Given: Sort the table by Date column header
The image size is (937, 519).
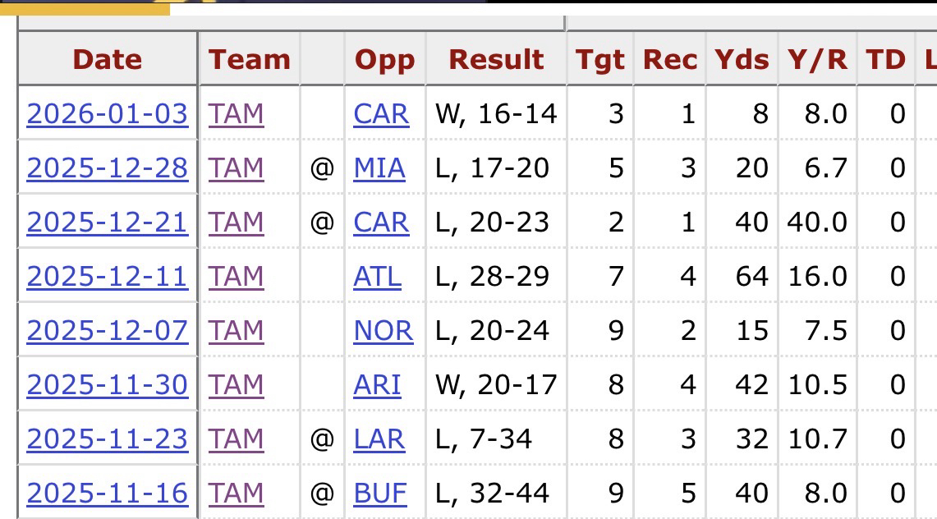Looking at the screenshot, I should [x=107, y=59].
